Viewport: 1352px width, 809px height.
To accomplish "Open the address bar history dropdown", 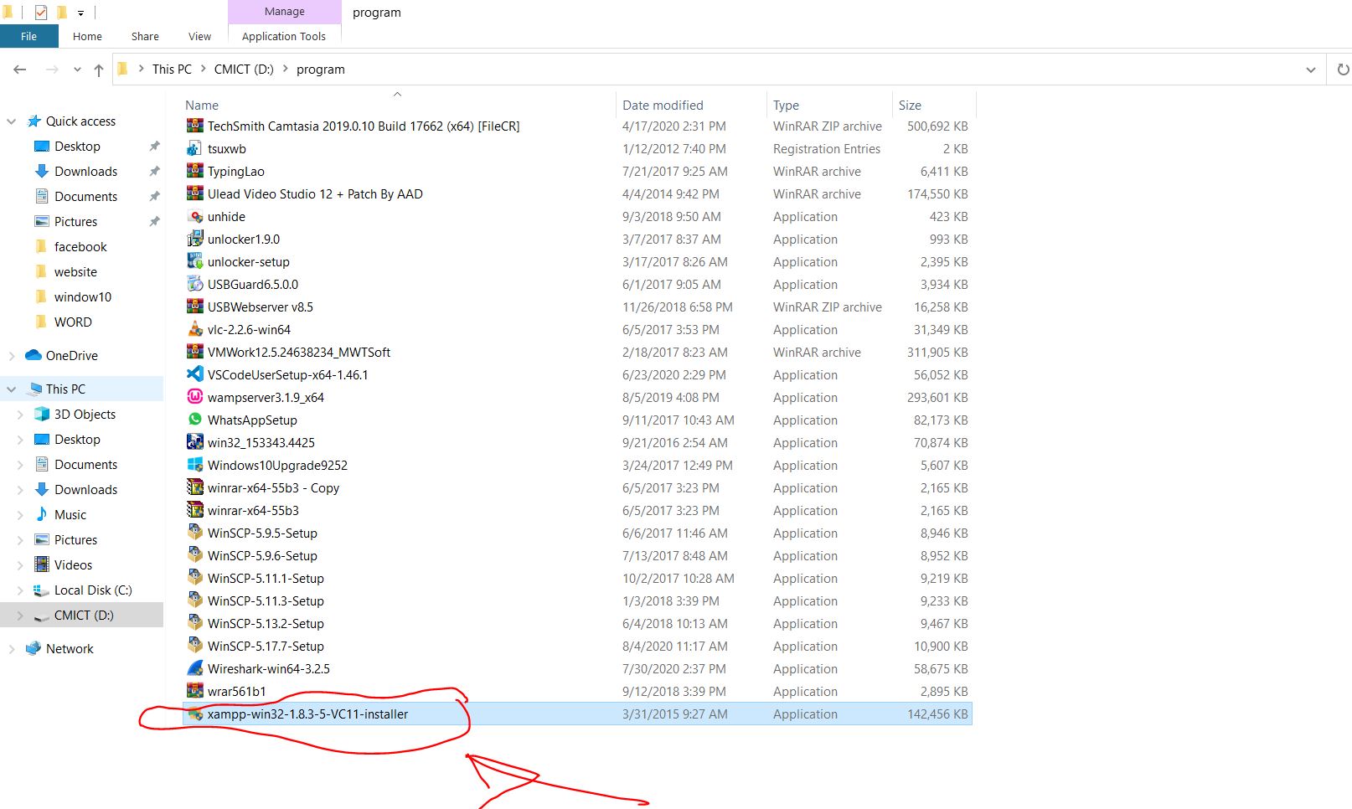I will pos(1311,70).
